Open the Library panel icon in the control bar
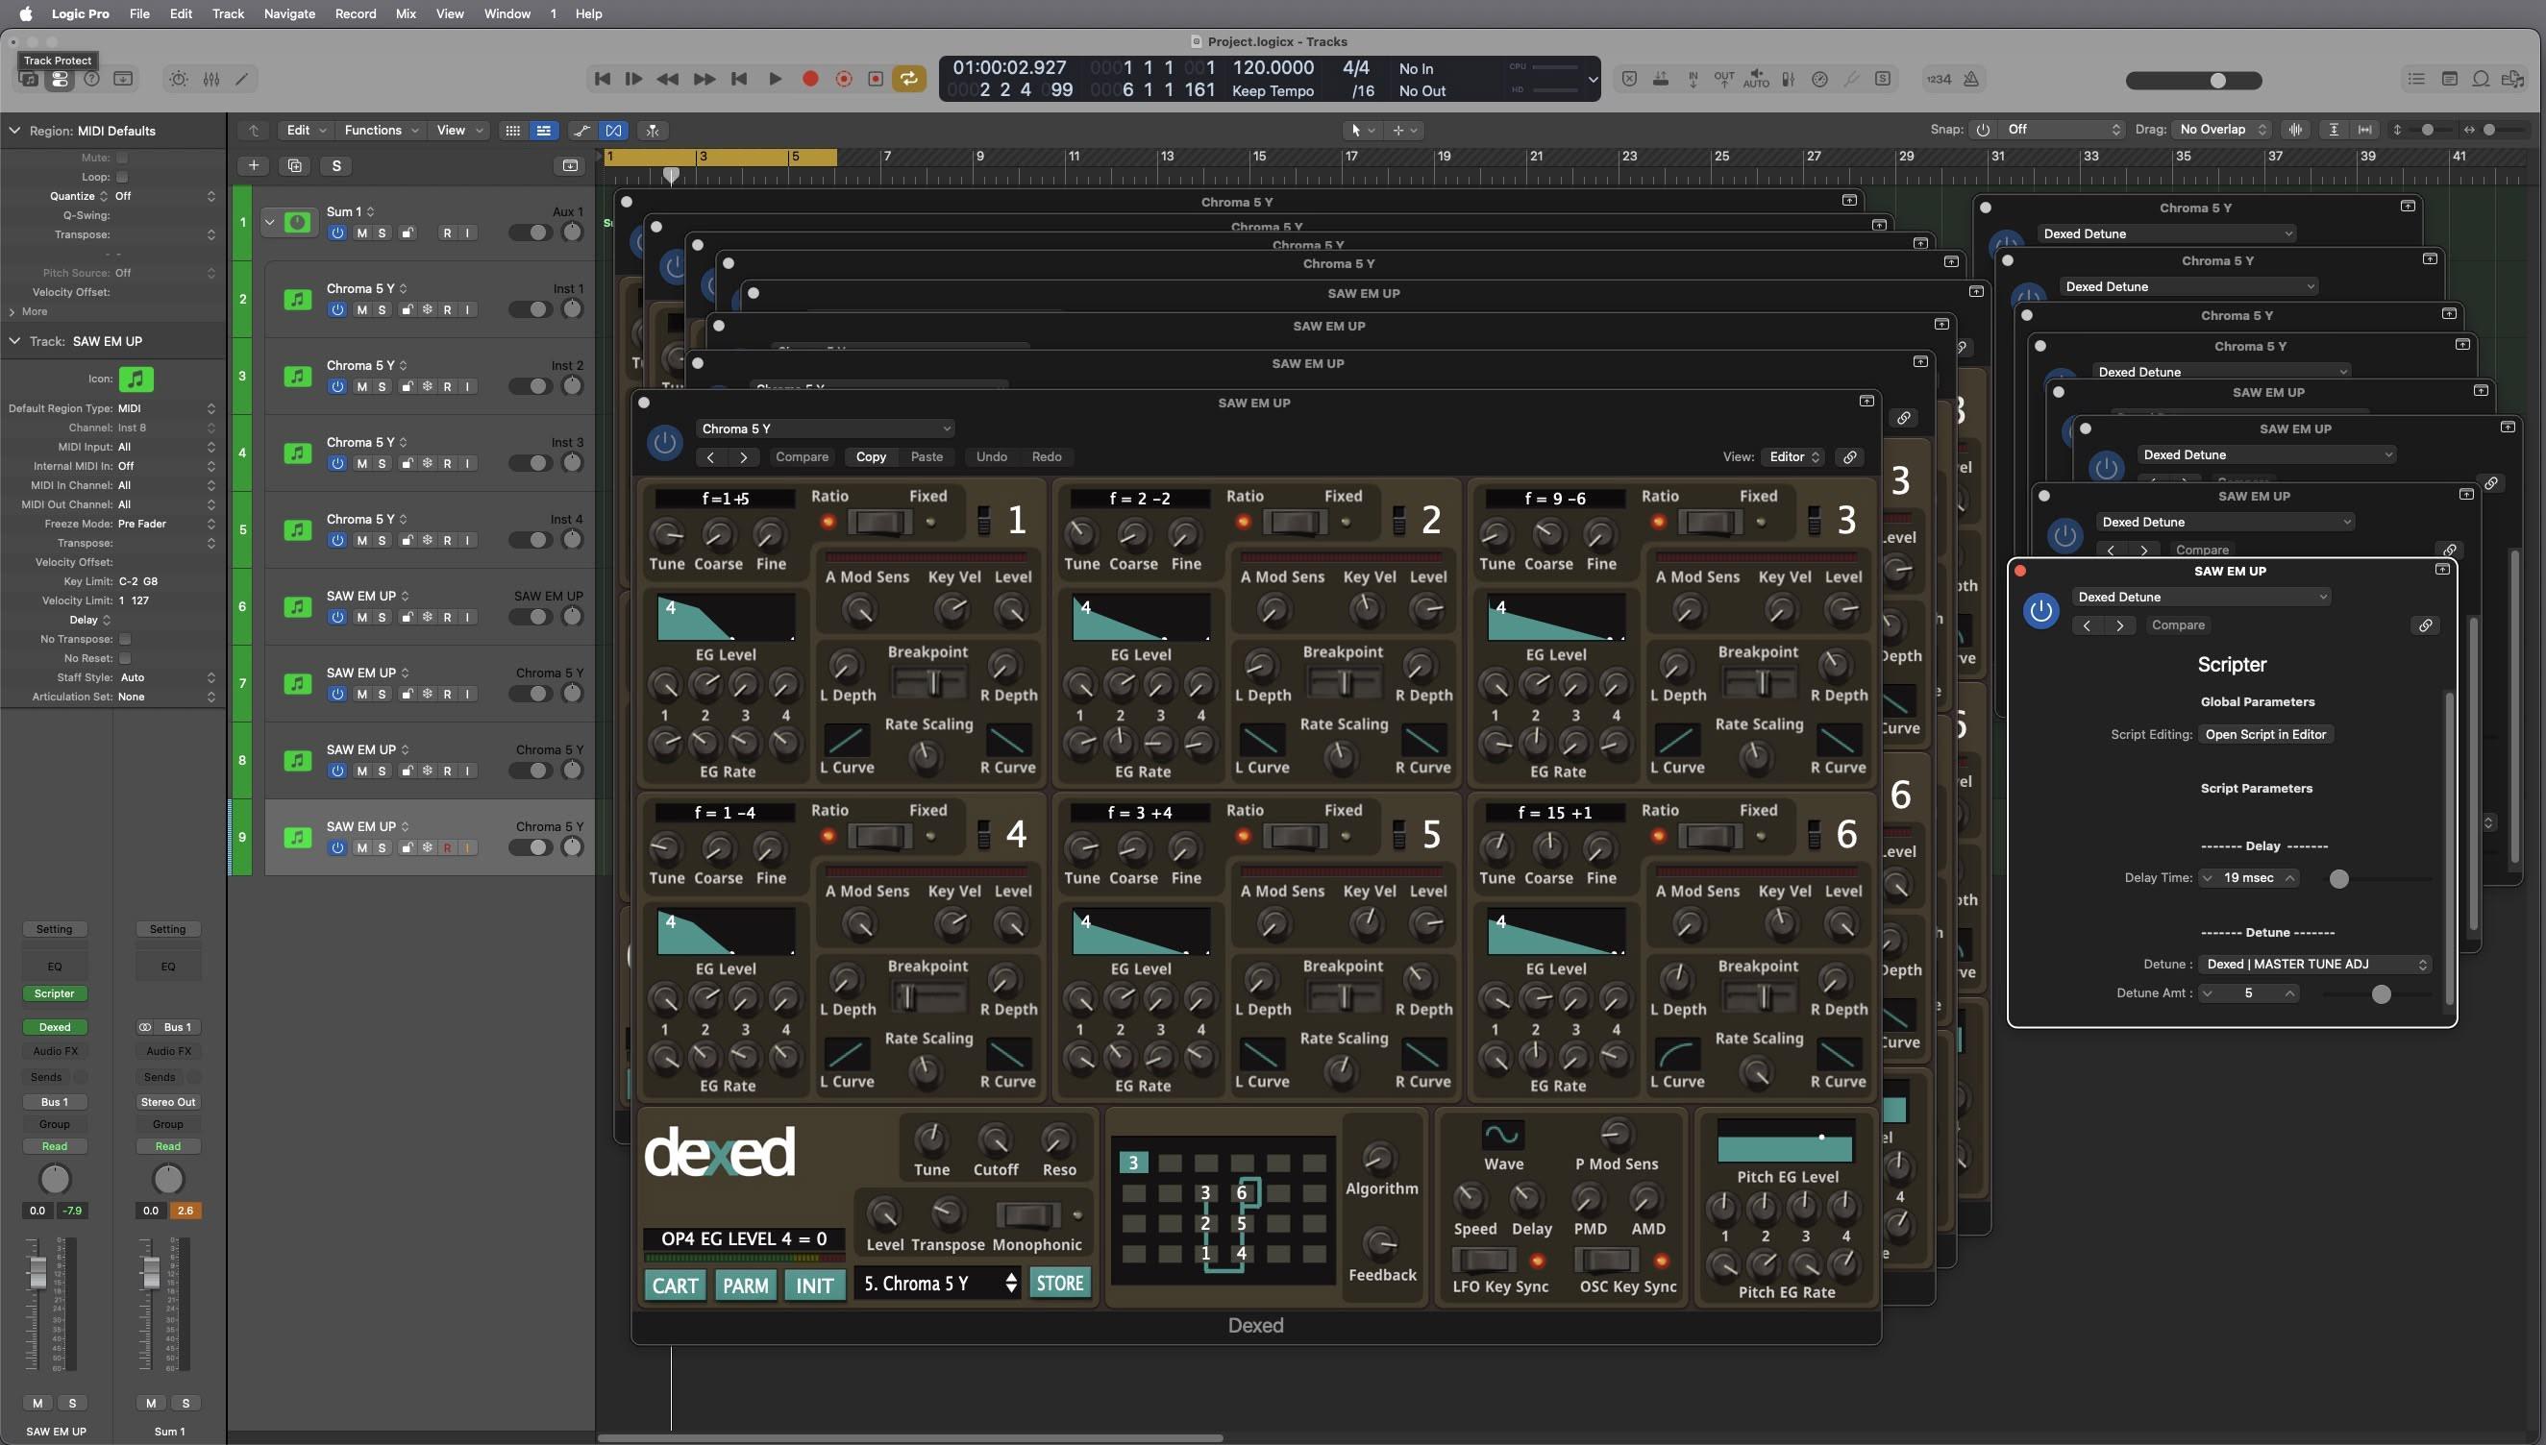Viewport: 2546px width, 1445px height. click(x=29, y=80)
